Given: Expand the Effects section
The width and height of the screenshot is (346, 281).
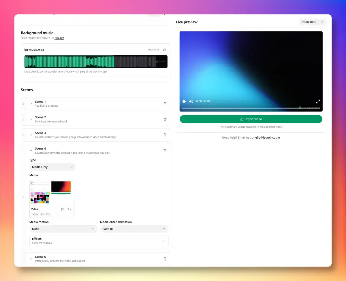Looking at the screenshot, I should click(99, 241).
